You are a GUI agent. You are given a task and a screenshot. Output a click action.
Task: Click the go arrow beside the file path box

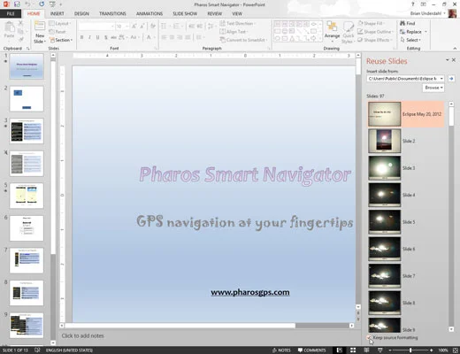tap(451, 79)
